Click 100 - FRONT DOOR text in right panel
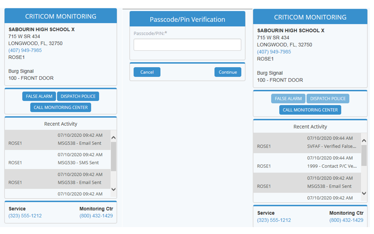 point(280,80)
